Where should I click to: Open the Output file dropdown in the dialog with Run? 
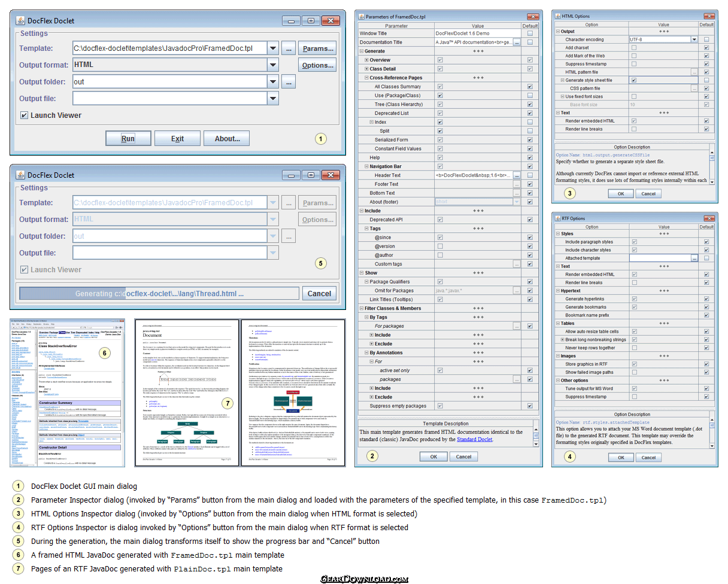pyautogui.click(x=273, y=99)
